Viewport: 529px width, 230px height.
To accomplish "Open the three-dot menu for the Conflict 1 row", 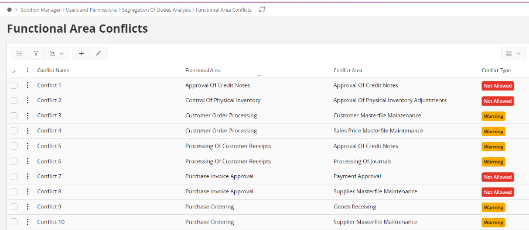I will tap(28, 85).
